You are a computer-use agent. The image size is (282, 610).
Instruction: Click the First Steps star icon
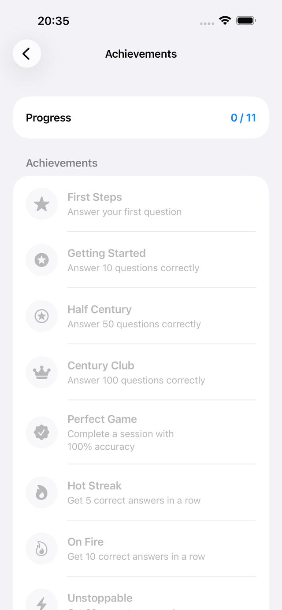42,204
